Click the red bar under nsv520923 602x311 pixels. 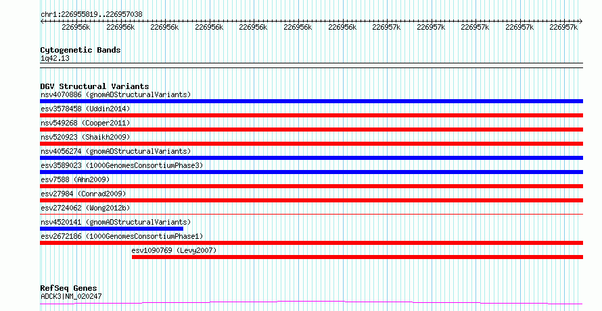(311, 144)
